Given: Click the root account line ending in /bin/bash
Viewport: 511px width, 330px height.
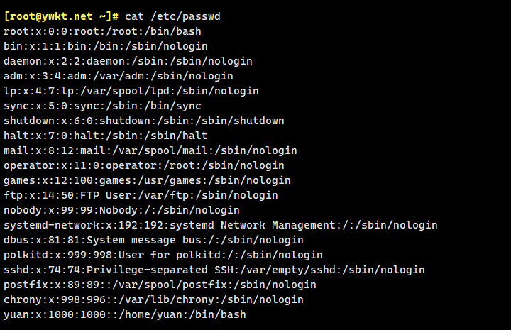Looking at the screenshot, I should click(x=93, y=31).
